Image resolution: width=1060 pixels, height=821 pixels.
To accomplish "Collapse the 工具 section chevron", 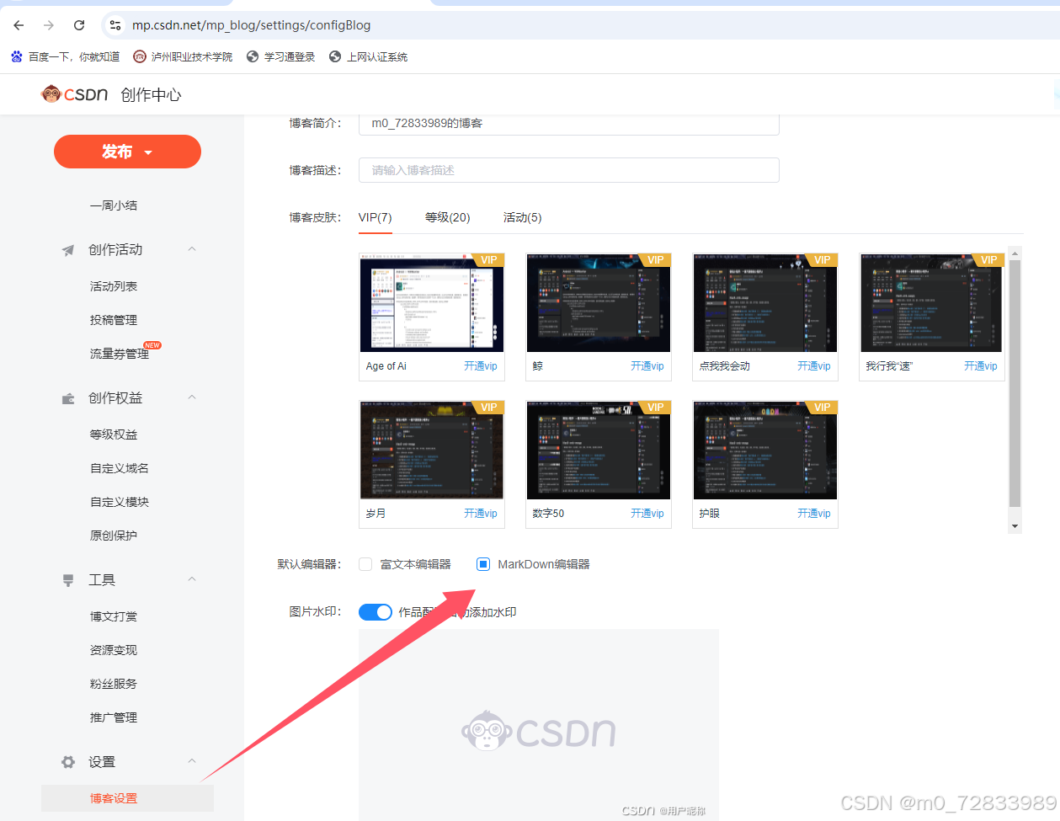I will [x=192, y=579].
